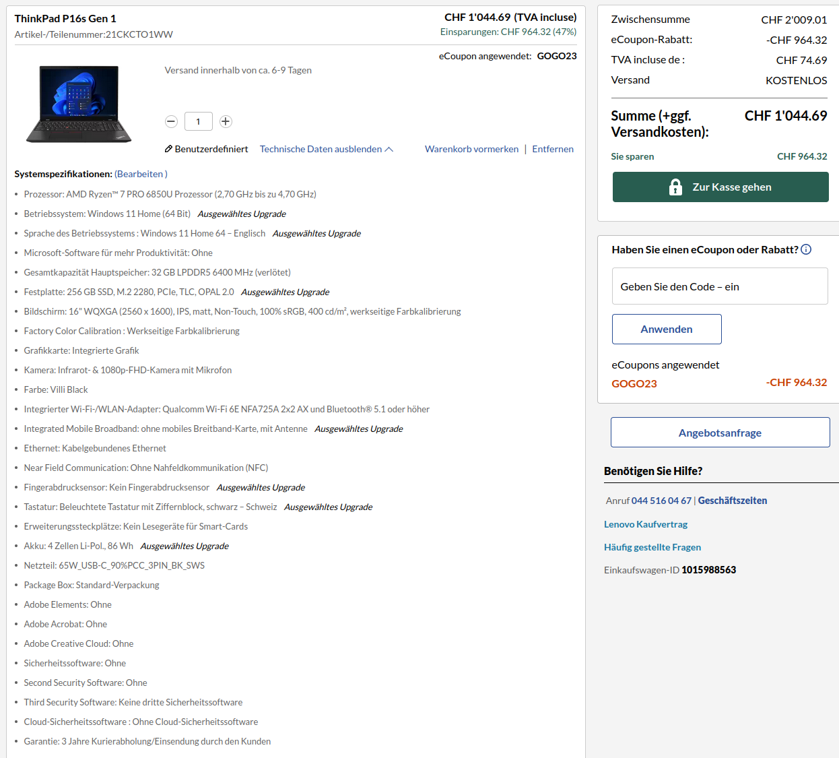Screen dimensions: 839x758
Task: Collapse specs via Technische Daten ausblenden
Action: 321,149
